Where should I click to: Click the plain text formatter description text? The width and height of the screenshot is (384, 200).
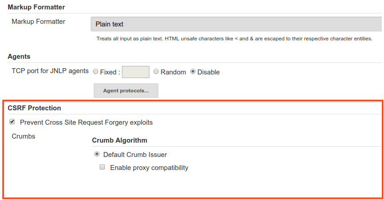234,39
